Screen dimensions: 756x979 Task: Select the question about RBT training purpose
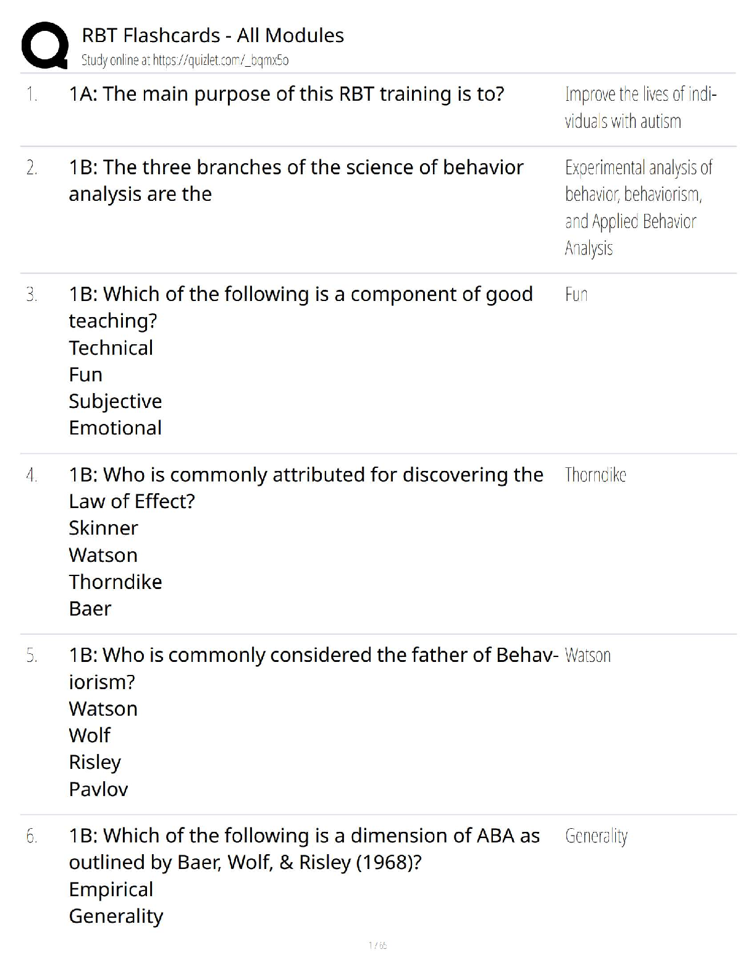click(x=287, y=94)
